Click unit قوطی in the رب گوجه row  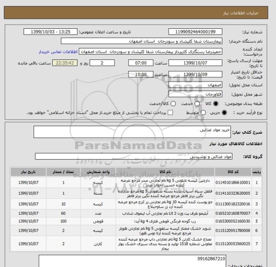tap(98, 221)
